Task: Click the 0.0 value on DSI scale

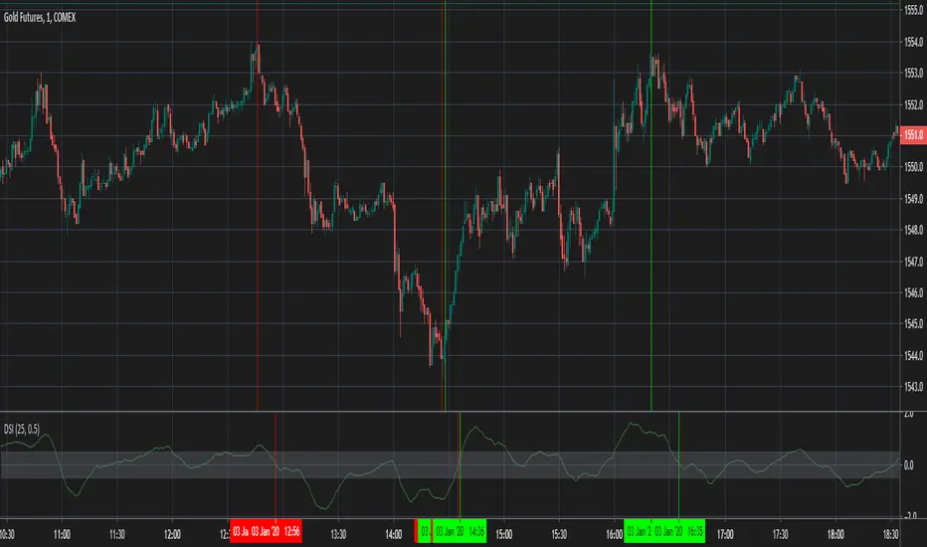Action: (909, 465)
